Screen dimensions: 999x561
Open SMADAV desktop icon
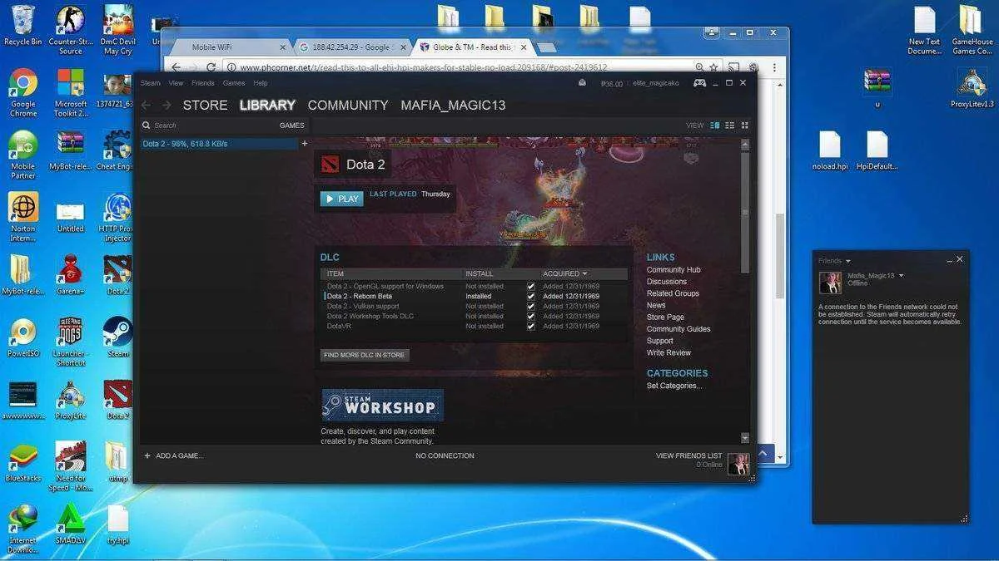click(x=71, y=519)
